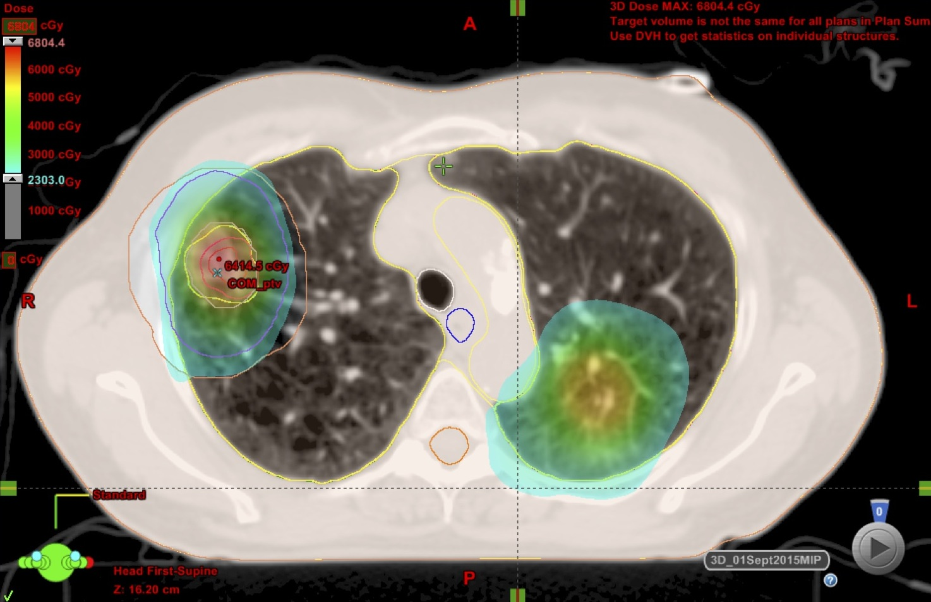Edit the maximum dose field showing 6804
Viewport: 931px width, 602px height.
[x=20, y=26]
